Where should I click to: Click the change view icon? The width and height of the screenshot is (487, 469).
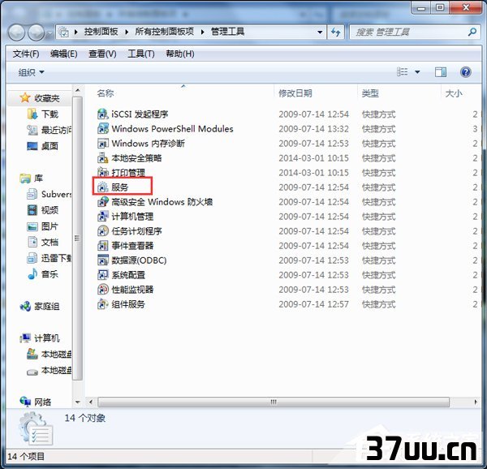tap(403, 72)
